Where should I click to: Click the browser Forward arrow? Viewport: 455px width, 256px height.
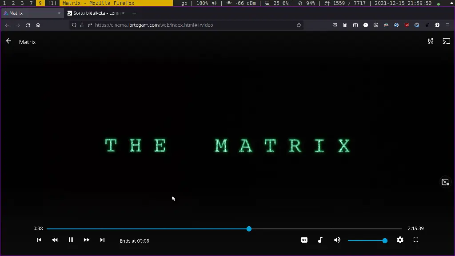click(x=17, y=25)
